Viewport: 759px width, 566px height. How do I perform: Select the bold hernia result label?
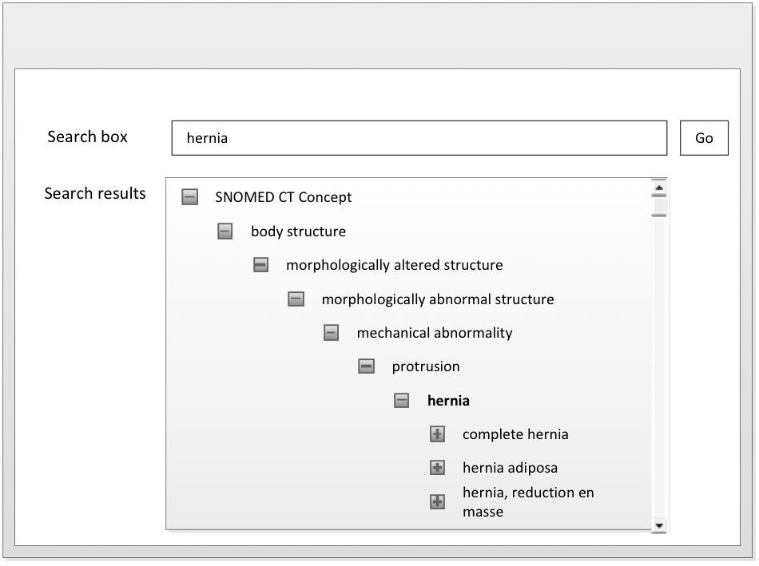tap(448, 401)
